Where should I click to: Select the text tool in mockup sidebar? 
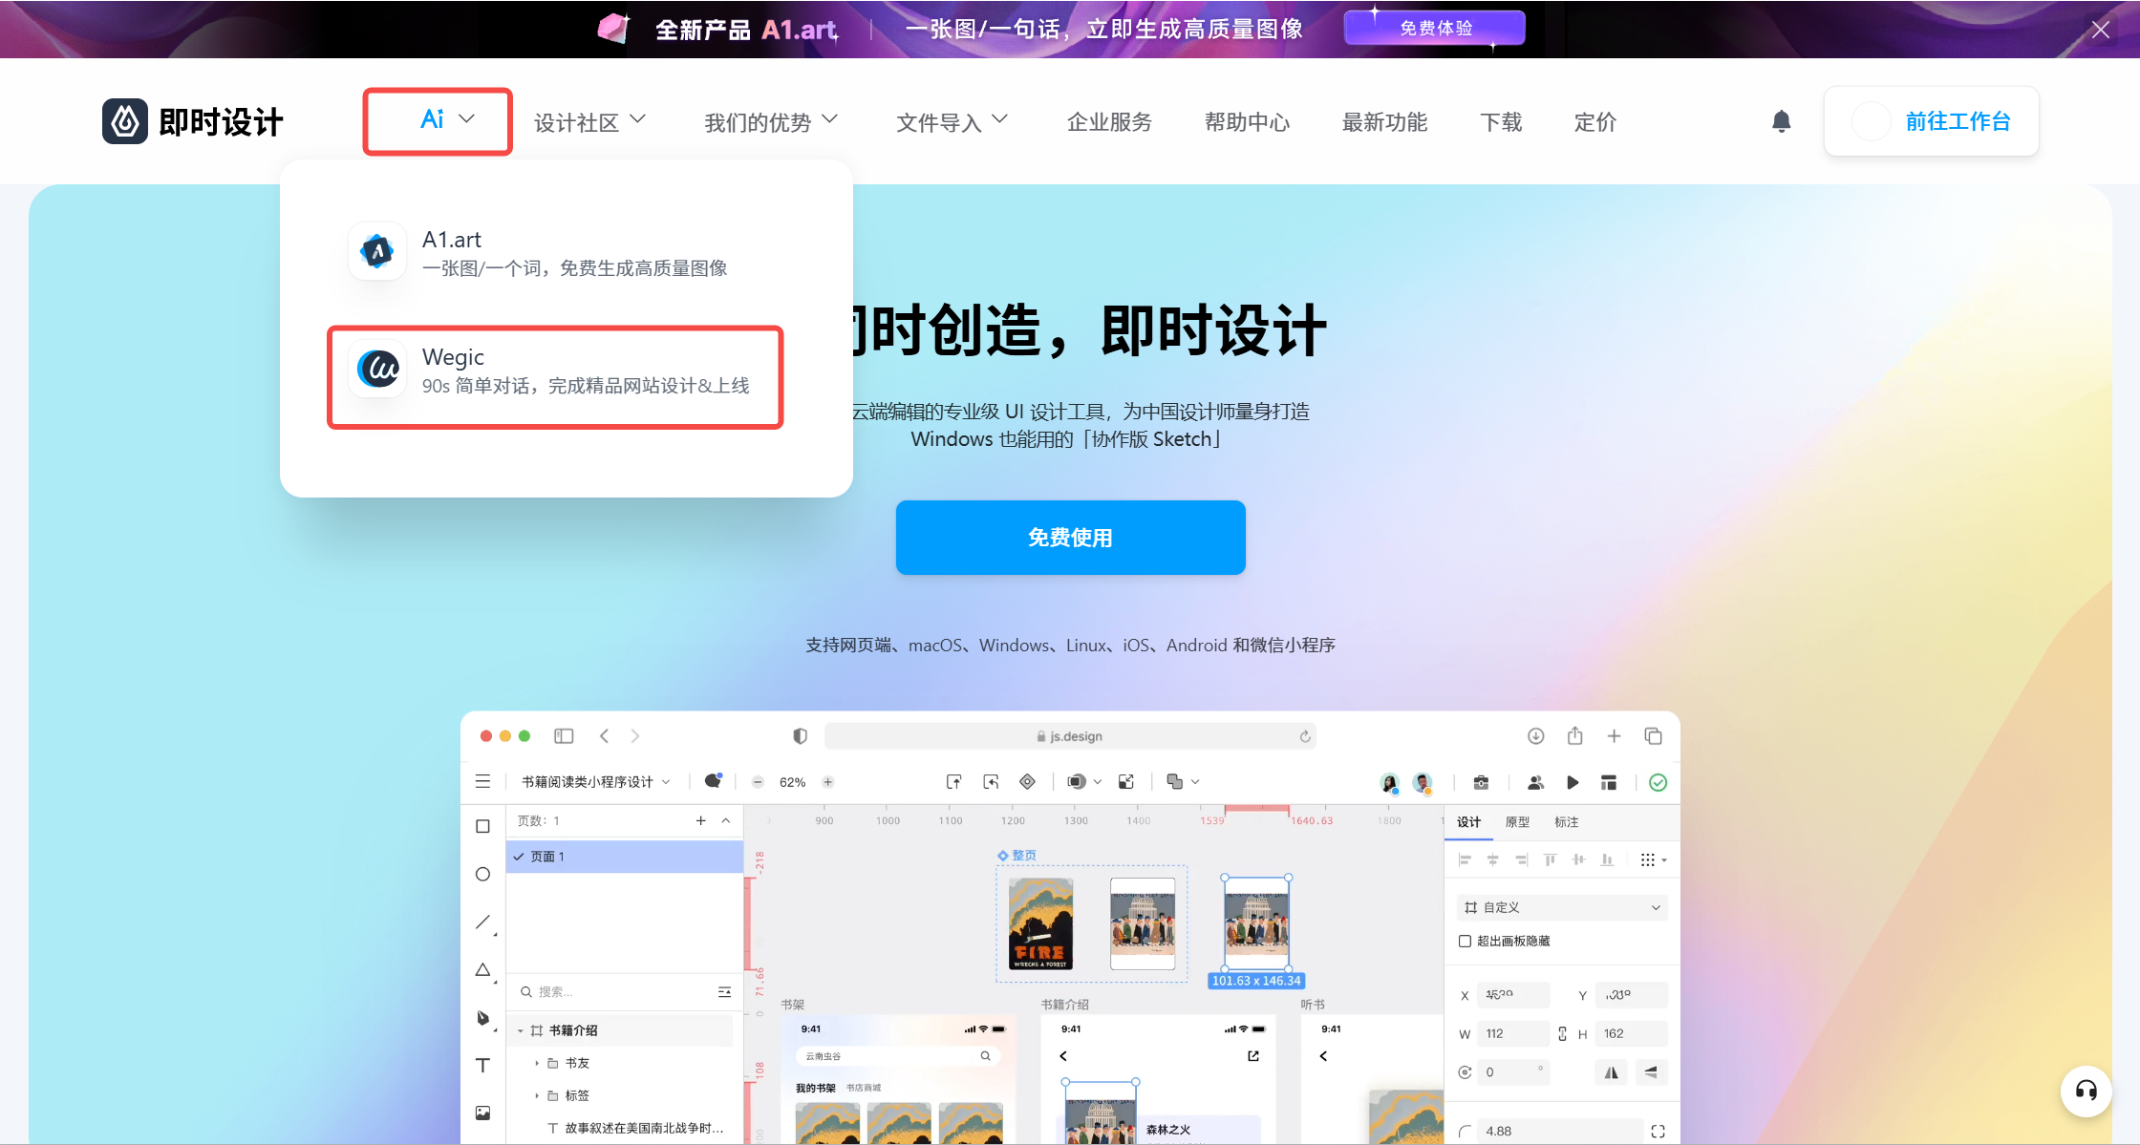(x=483, y=1065)
